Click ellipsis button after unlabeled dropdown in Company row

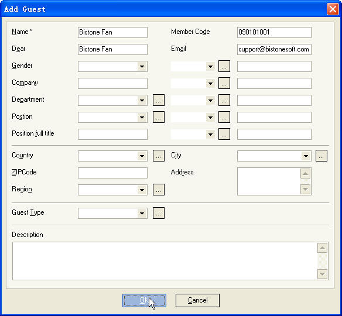[224, 83]
